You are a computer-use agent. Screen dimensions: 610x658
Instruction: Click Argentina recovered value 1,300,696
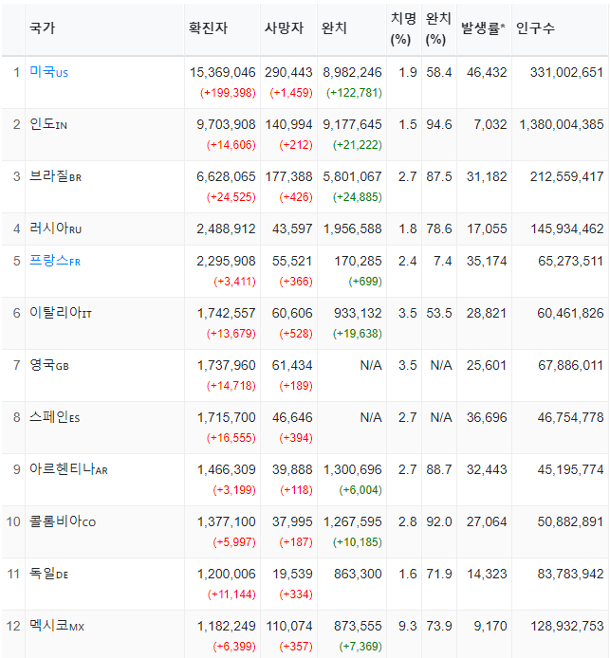pyautogui.click(x=353, y=469)
